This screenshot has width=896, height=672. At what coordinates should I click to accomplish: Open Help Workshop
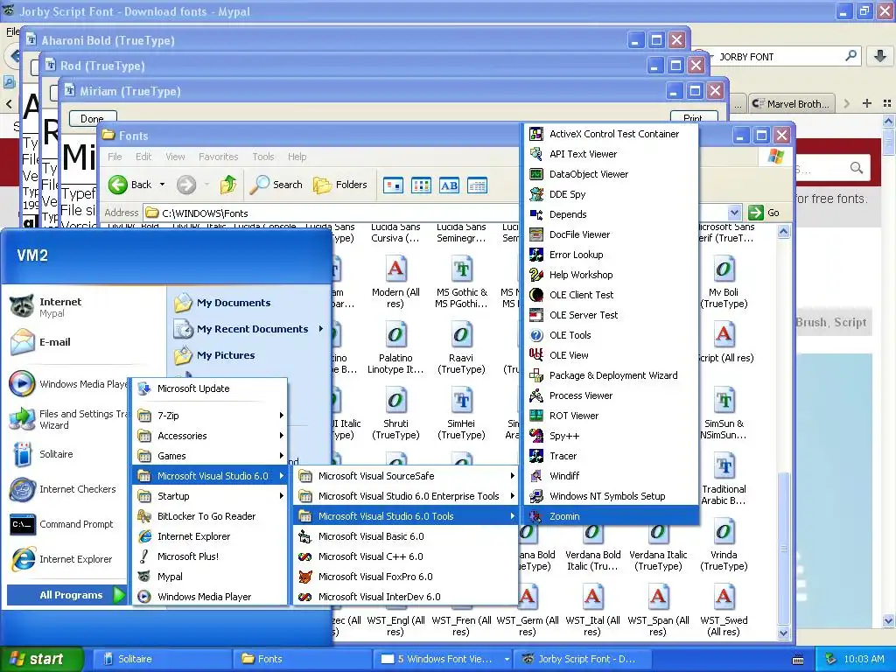pyautogui.click(x=611, y=274)
